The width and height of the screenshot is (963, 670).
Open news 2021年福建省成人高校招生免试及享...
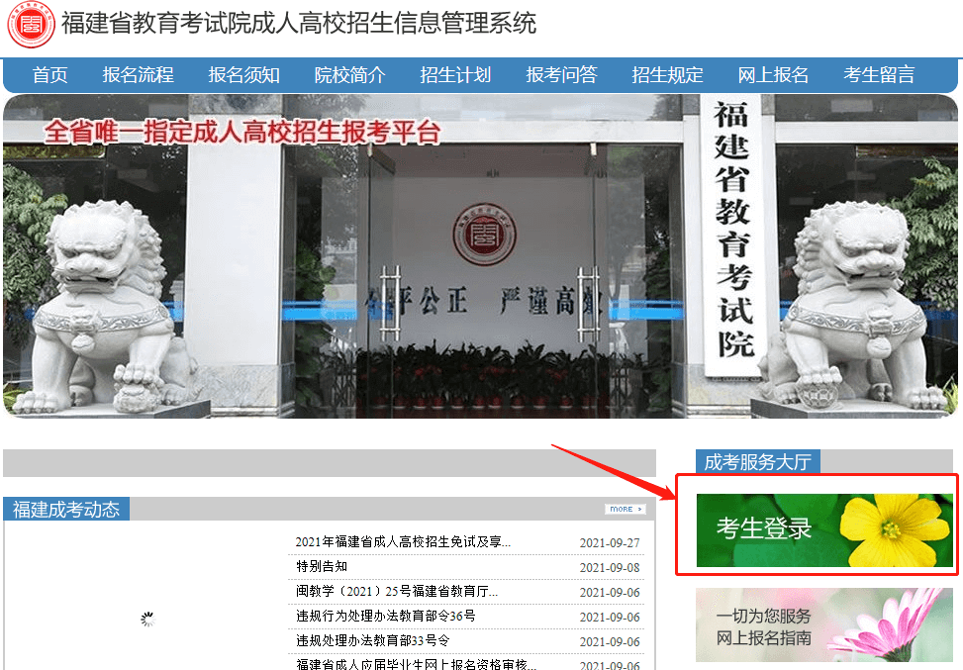tap(403, 542)
